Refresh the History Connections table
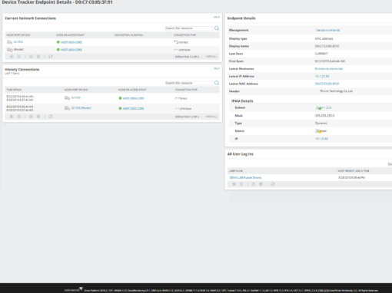This screenshot has width=392, height=293. (x=51, y=117)
